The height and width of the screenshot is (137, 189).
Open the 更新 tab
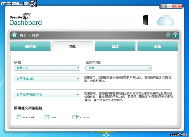click(x=157, y=46)
